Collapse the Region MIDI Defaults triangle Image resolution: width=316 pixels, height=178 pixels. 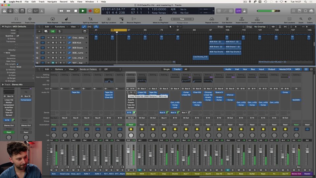[3, 26]
